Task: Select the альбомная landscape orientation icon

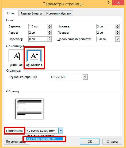Action: pos(34,56)
